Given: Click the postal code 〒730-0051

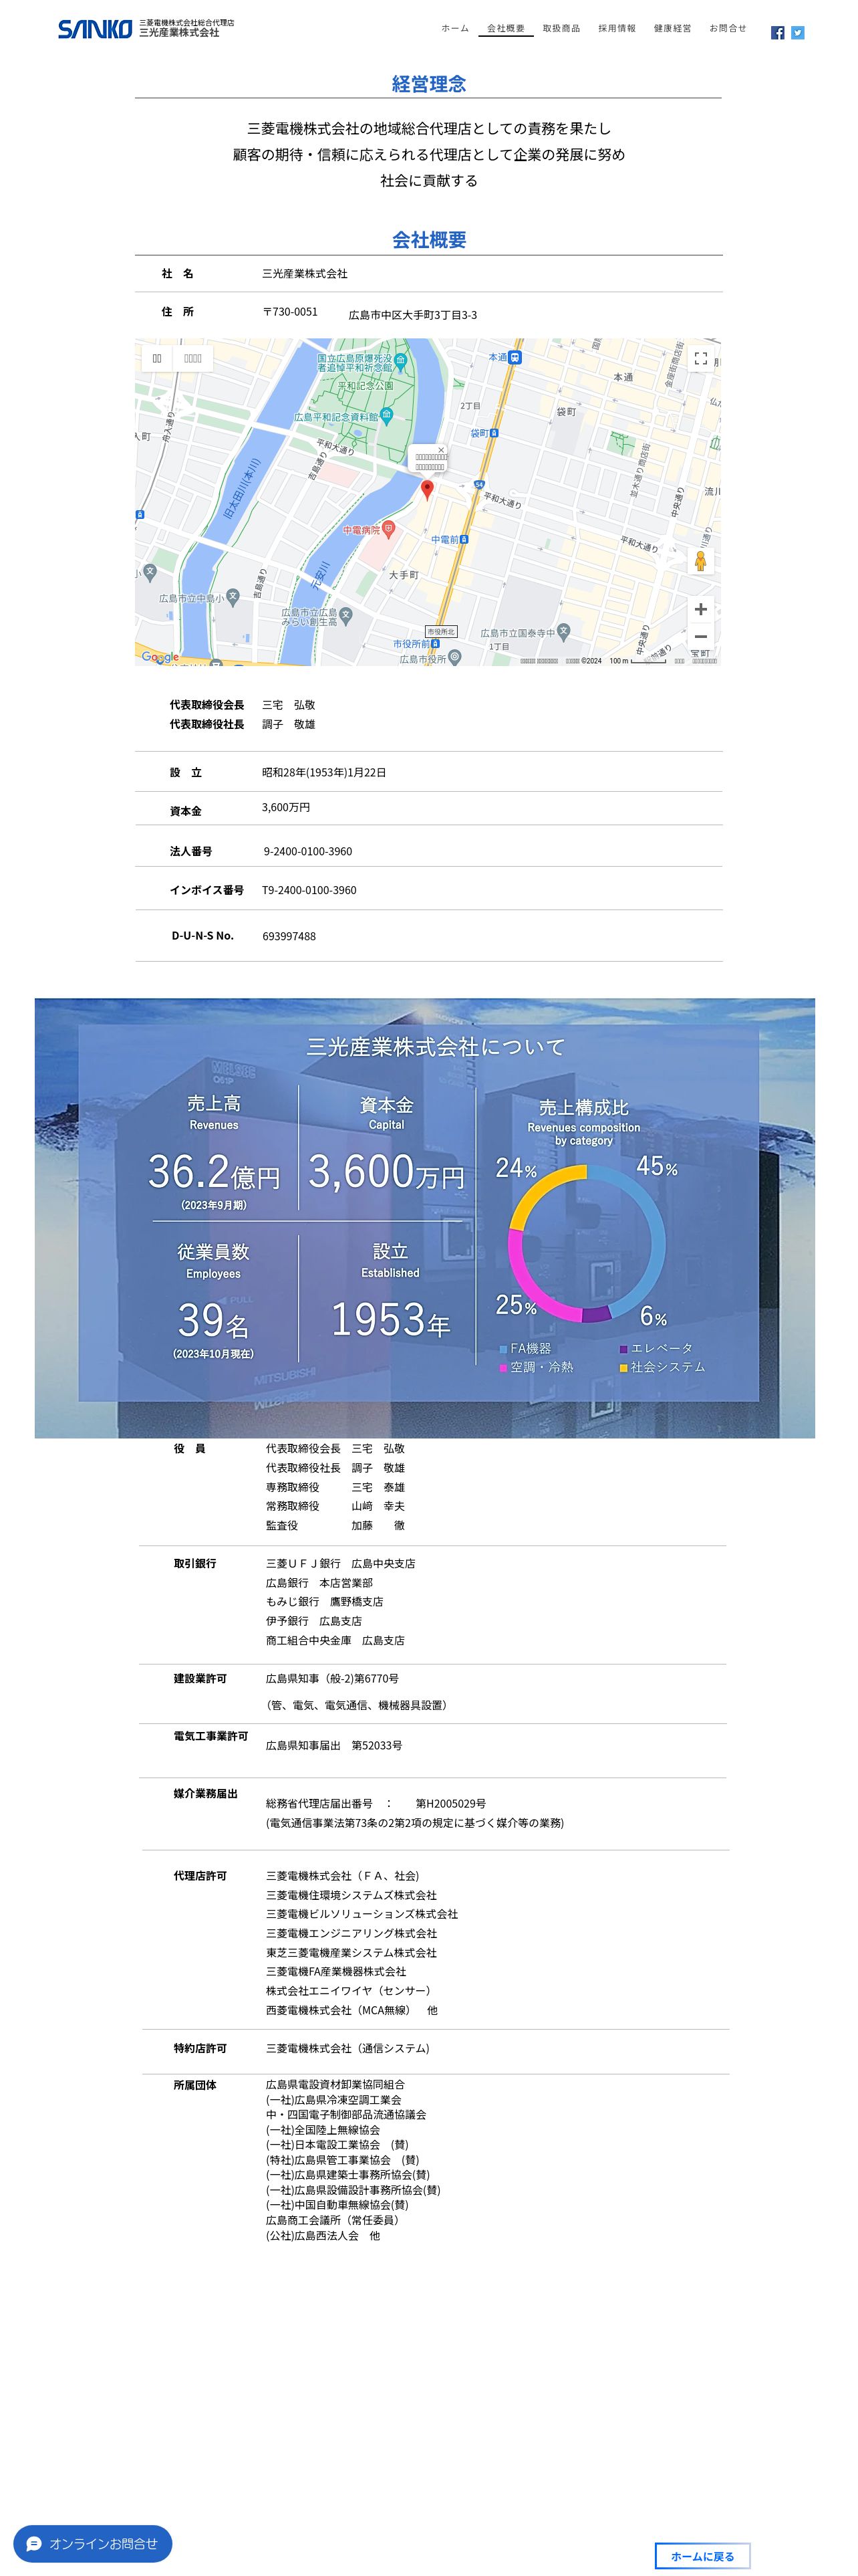Looking at the screenshot, I should [x=289, y=311].
